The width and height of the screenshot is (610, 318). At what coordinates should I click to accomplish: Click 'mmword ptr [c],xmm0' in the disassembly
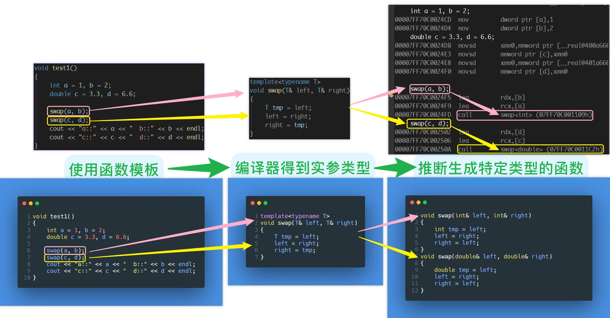coord(534,54)
